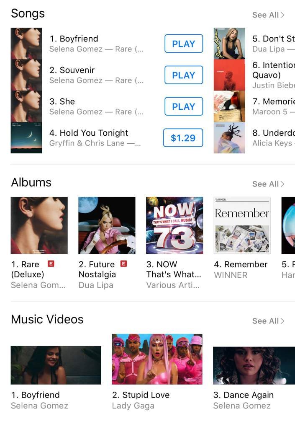Screen dimensions: 295x429
Task: Select Justin Bieber Intentions cover art
Action: 229,75
